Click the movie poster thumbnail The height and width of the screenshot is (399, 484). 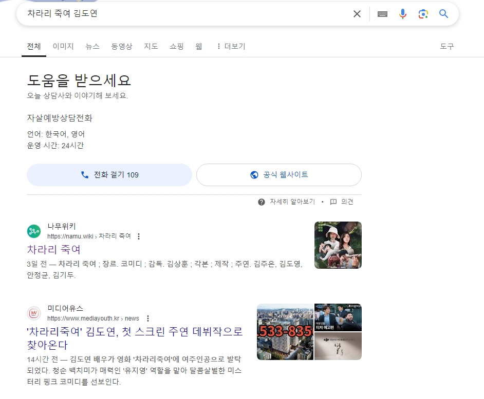pos(338,245)
